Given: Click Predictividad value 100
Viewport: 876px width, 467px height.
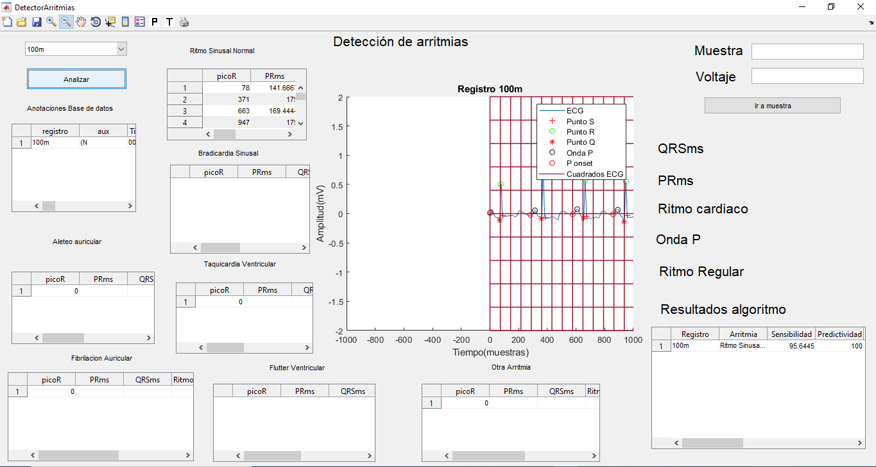Looking at the screenshot, I should [x=840, y=346].
